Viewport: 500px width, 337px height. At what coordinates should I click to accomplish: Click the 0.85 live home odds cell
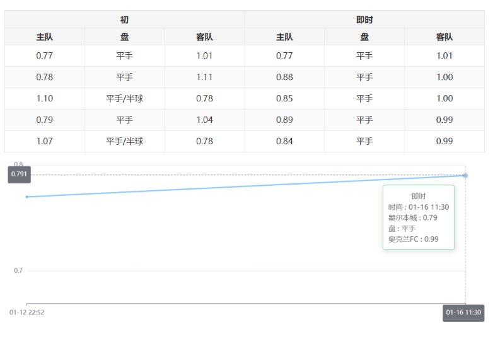click(x=284, y=99)
